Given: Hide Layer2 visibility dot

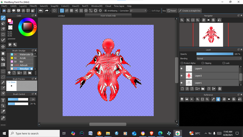Looking at the screenshot, I should coord(181,76).
